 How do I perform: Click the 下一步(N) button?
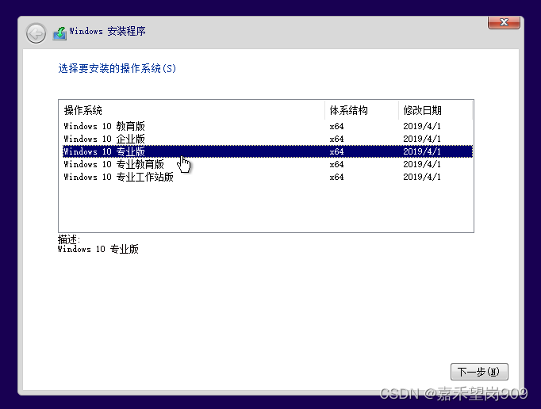click(x=479, y=372)
